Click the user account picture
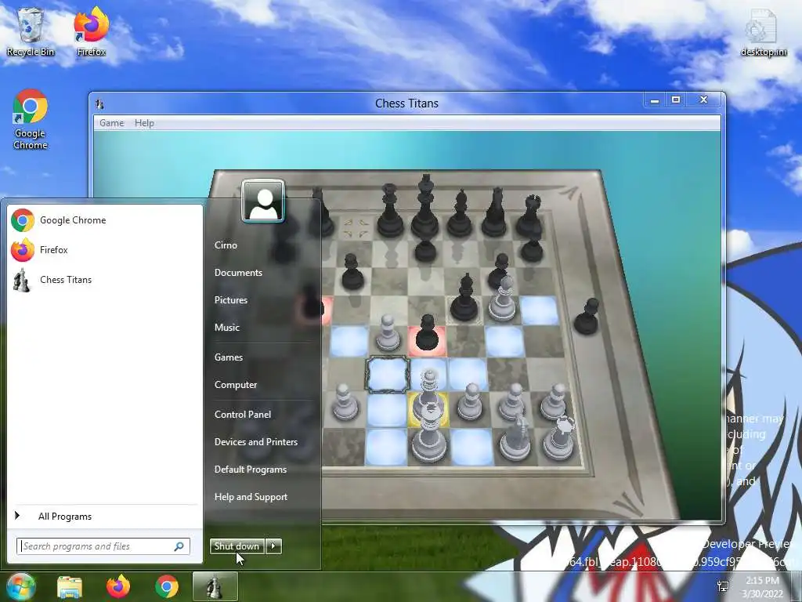Screen dimensions: 802x602 pos(263,200)
